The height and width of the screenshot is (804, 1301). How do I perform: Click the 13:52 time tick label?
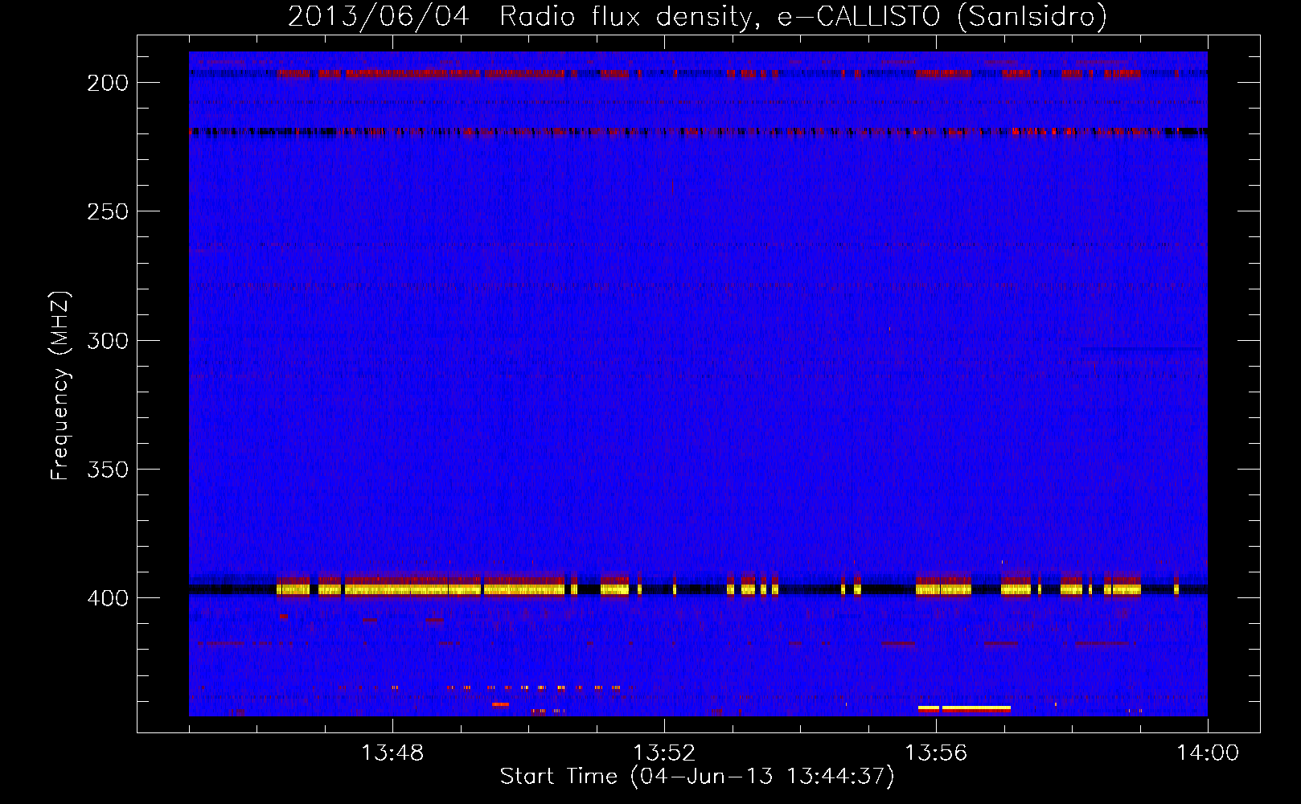(664, 753)
